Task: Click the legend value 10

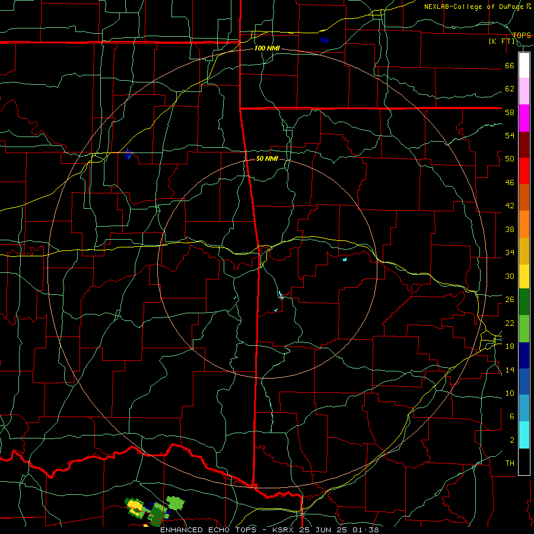Action: (510, 393)
